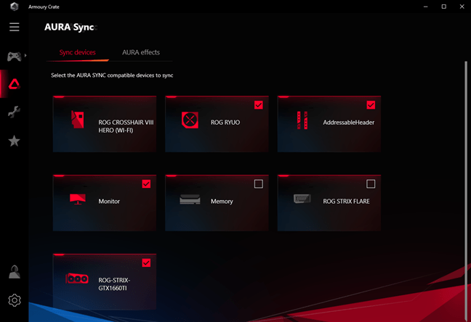Viewport: 471px width, 322px height.
Task: Switch to the Sync devices tab
Action: coord(78,52)
